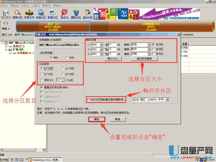The width and height of the screenshot is (216, 162).
Task: Open the 工具(T) menu
Action: click(35, 5)
